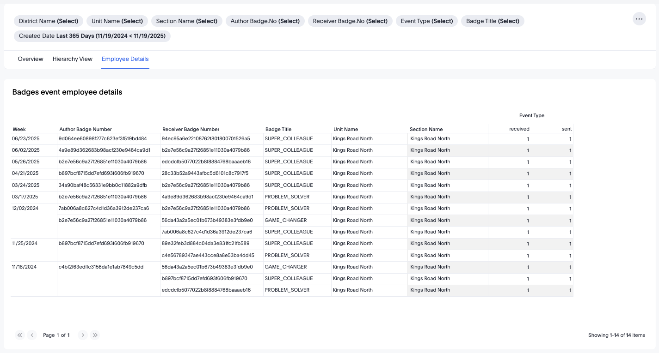Select the 06/23/2025 week cell
Screen dimensions: 659x353
pos(26,138)
